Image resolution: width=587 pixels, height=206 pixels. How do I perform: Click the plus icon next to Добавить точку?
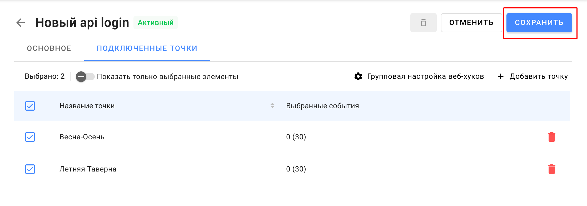(500, 76)
